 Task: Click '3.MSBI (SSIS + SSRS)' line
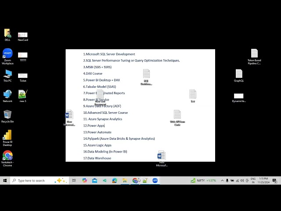click(x=97, y=67)
